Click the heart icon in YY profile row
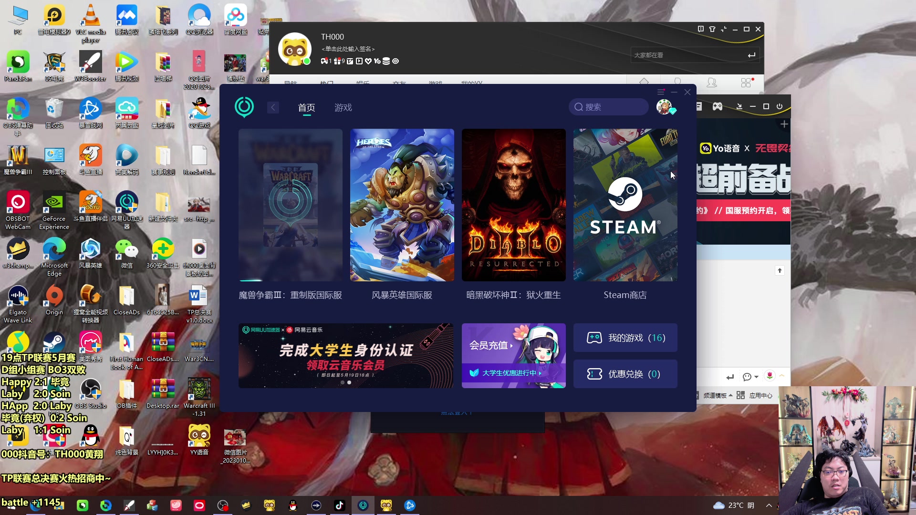 [368, 61]
